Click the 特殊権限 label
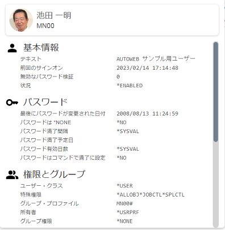Screen dimensions: 225x230 pyautogui.click(x=31, y=195)
